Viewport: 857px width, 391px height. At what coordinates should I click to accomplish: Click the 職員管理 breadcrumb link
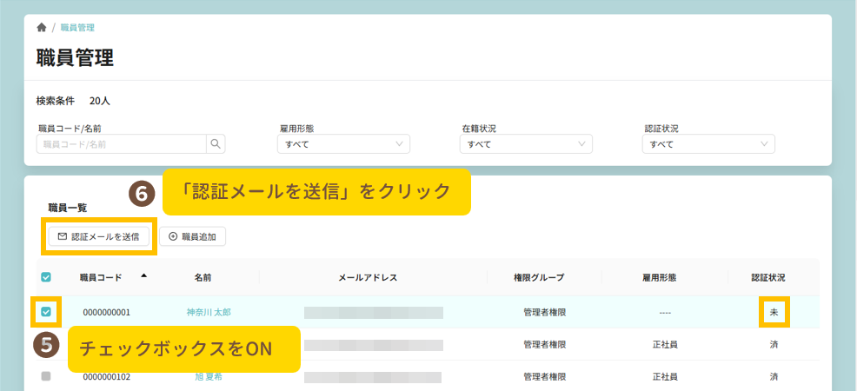pyautogui.click(x=77, y=28)
